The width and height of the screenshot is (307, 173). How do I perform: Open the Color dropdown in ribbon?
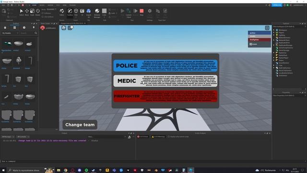coord(104,17)
